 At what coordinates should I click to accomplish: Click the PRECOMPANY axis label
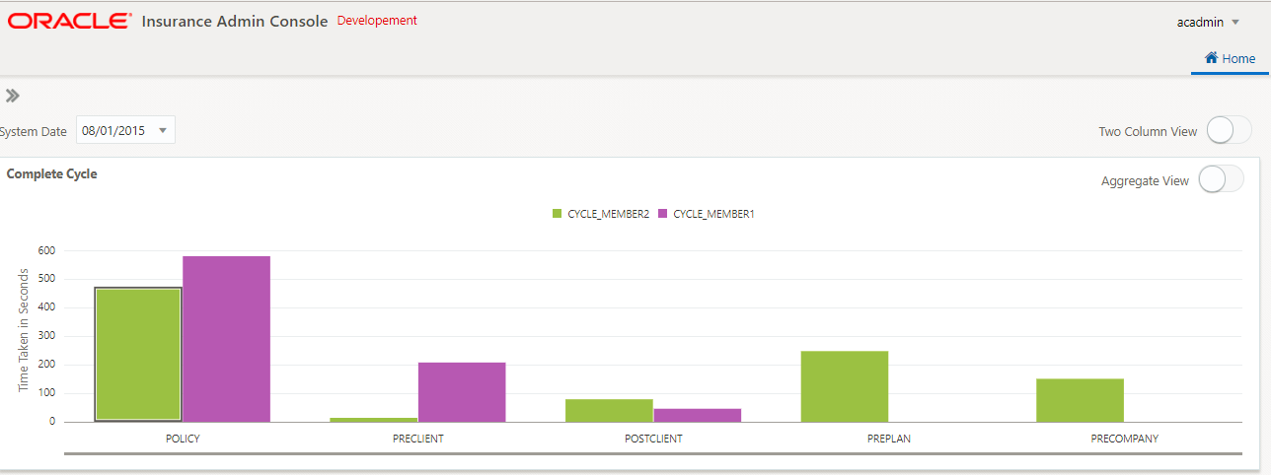(1125, 439)
